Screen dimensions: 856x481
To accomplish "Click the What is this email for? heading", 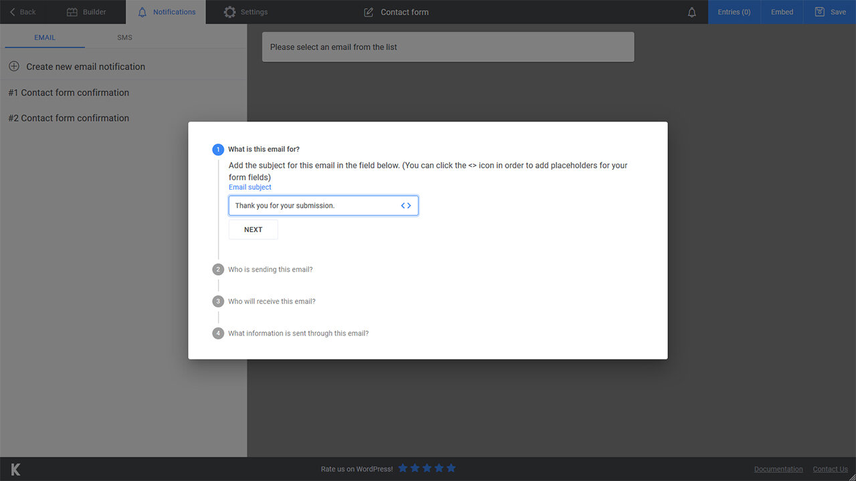I will click(x=263, y=150).
